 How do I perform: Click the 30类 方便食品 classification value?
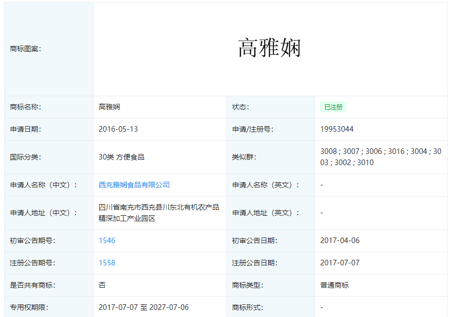coord(122,157)
